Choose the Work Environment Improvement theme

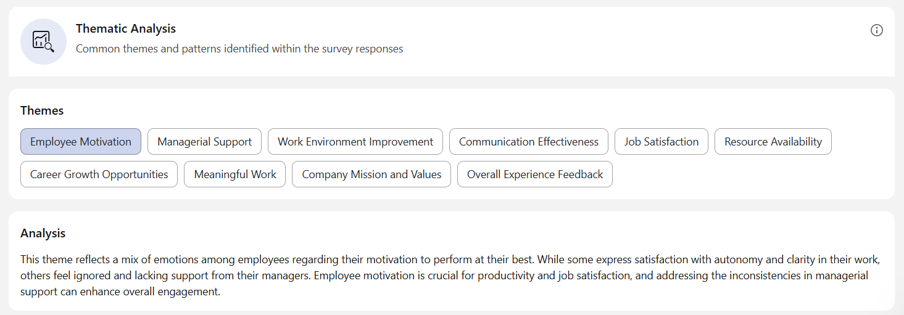coord(355,141)
